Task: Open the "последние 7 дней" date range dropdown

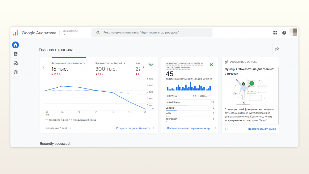Action: tap(58, 128)
